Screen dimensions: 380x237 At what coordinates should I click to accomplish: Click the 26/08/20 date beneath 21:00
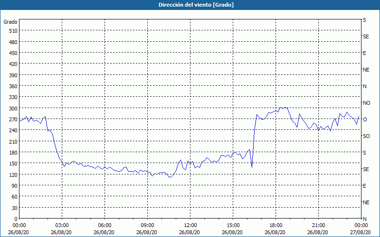[318, 233]
